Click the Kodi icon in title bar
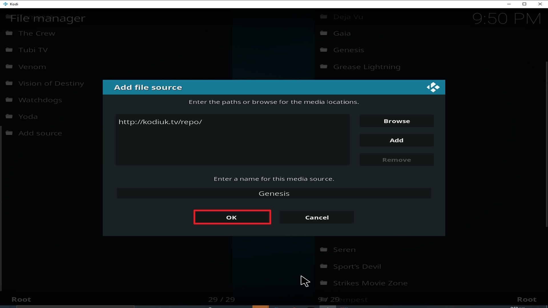This screenshot has width=548, height=308. point(5,4)
